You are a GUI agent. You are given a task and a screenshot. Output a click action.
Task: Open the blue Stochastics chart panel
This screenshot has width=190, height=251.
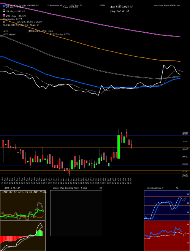(x=167, y=205)
